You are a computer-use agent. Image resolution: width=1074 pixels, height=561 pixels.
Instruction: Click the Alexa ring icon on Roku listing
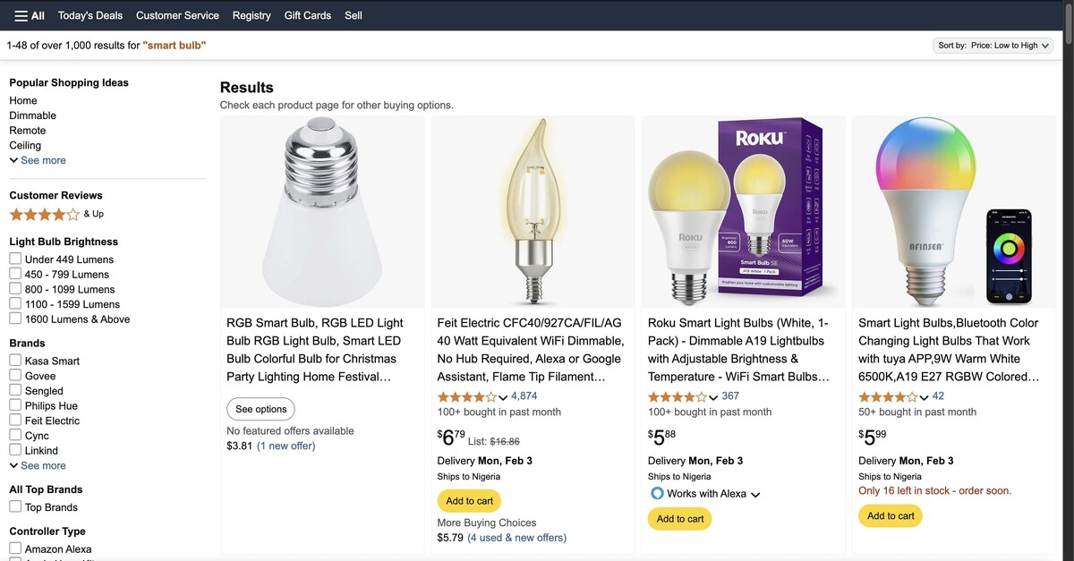coord(657,494)
